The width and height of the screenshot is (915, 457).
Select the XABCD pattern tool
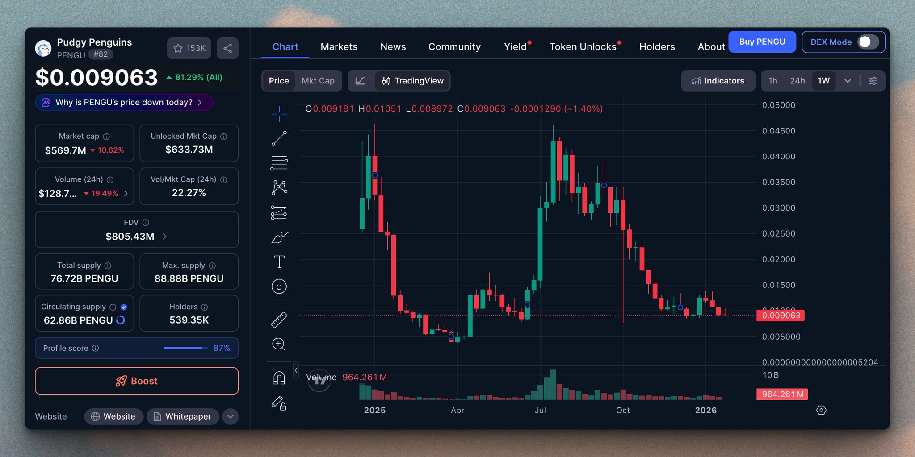tap(279, 187)
